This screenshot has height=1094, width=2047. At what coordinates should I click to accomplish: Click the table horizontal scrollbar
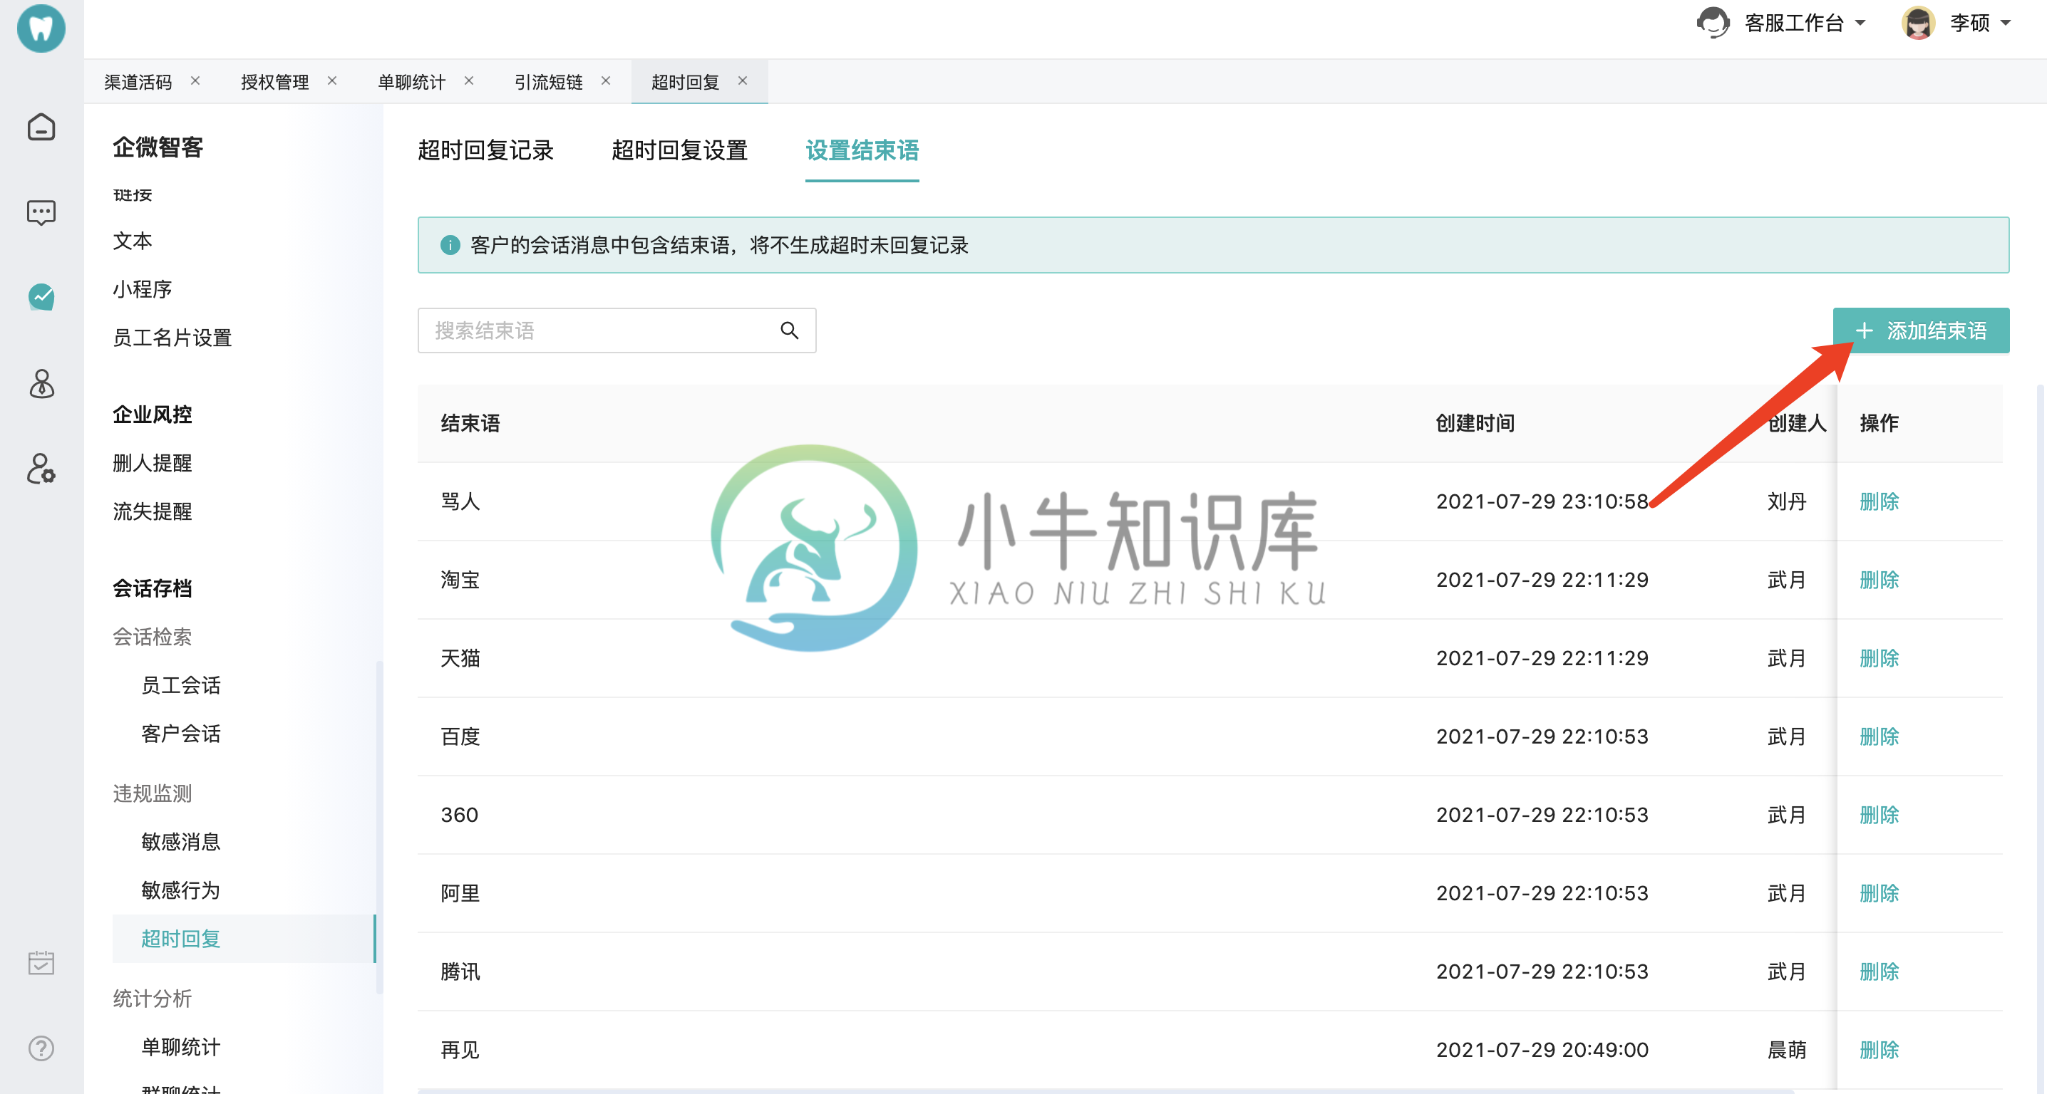1105,1091
